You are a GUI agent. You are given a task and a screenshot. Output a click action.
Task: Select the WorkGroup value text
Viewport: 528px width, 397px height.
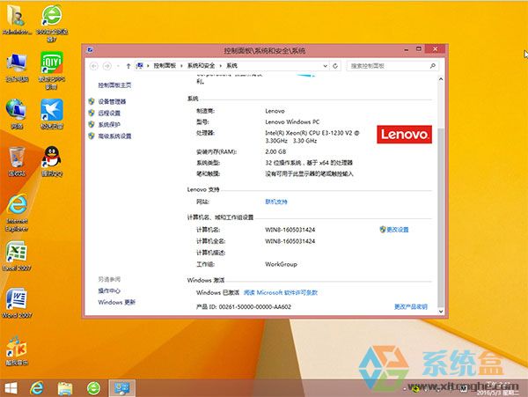(x=282, y=264)
